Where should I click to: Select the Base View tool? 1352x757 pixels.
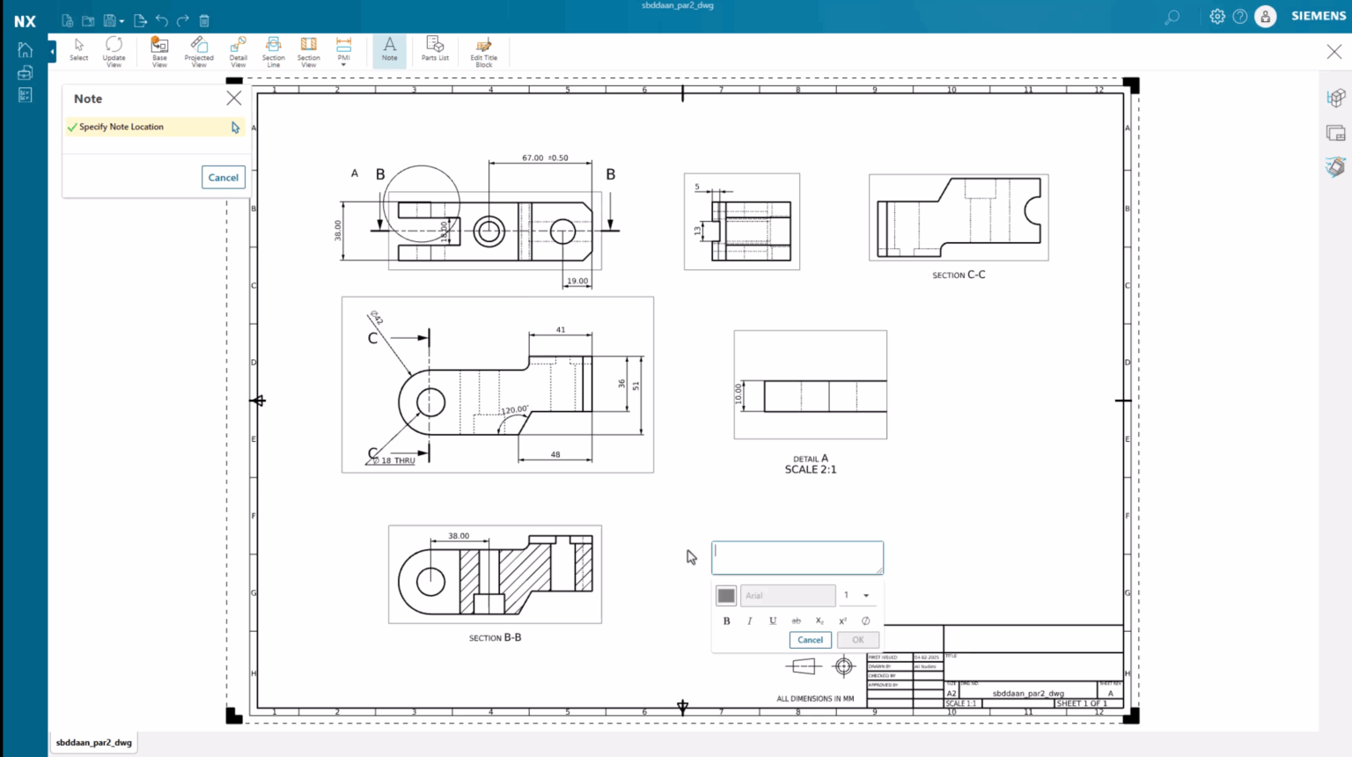[159, 51]
